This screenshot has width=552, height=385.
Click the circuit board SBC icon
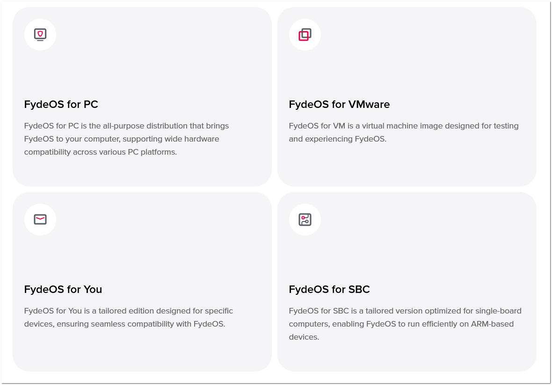[x=305, y=220]
